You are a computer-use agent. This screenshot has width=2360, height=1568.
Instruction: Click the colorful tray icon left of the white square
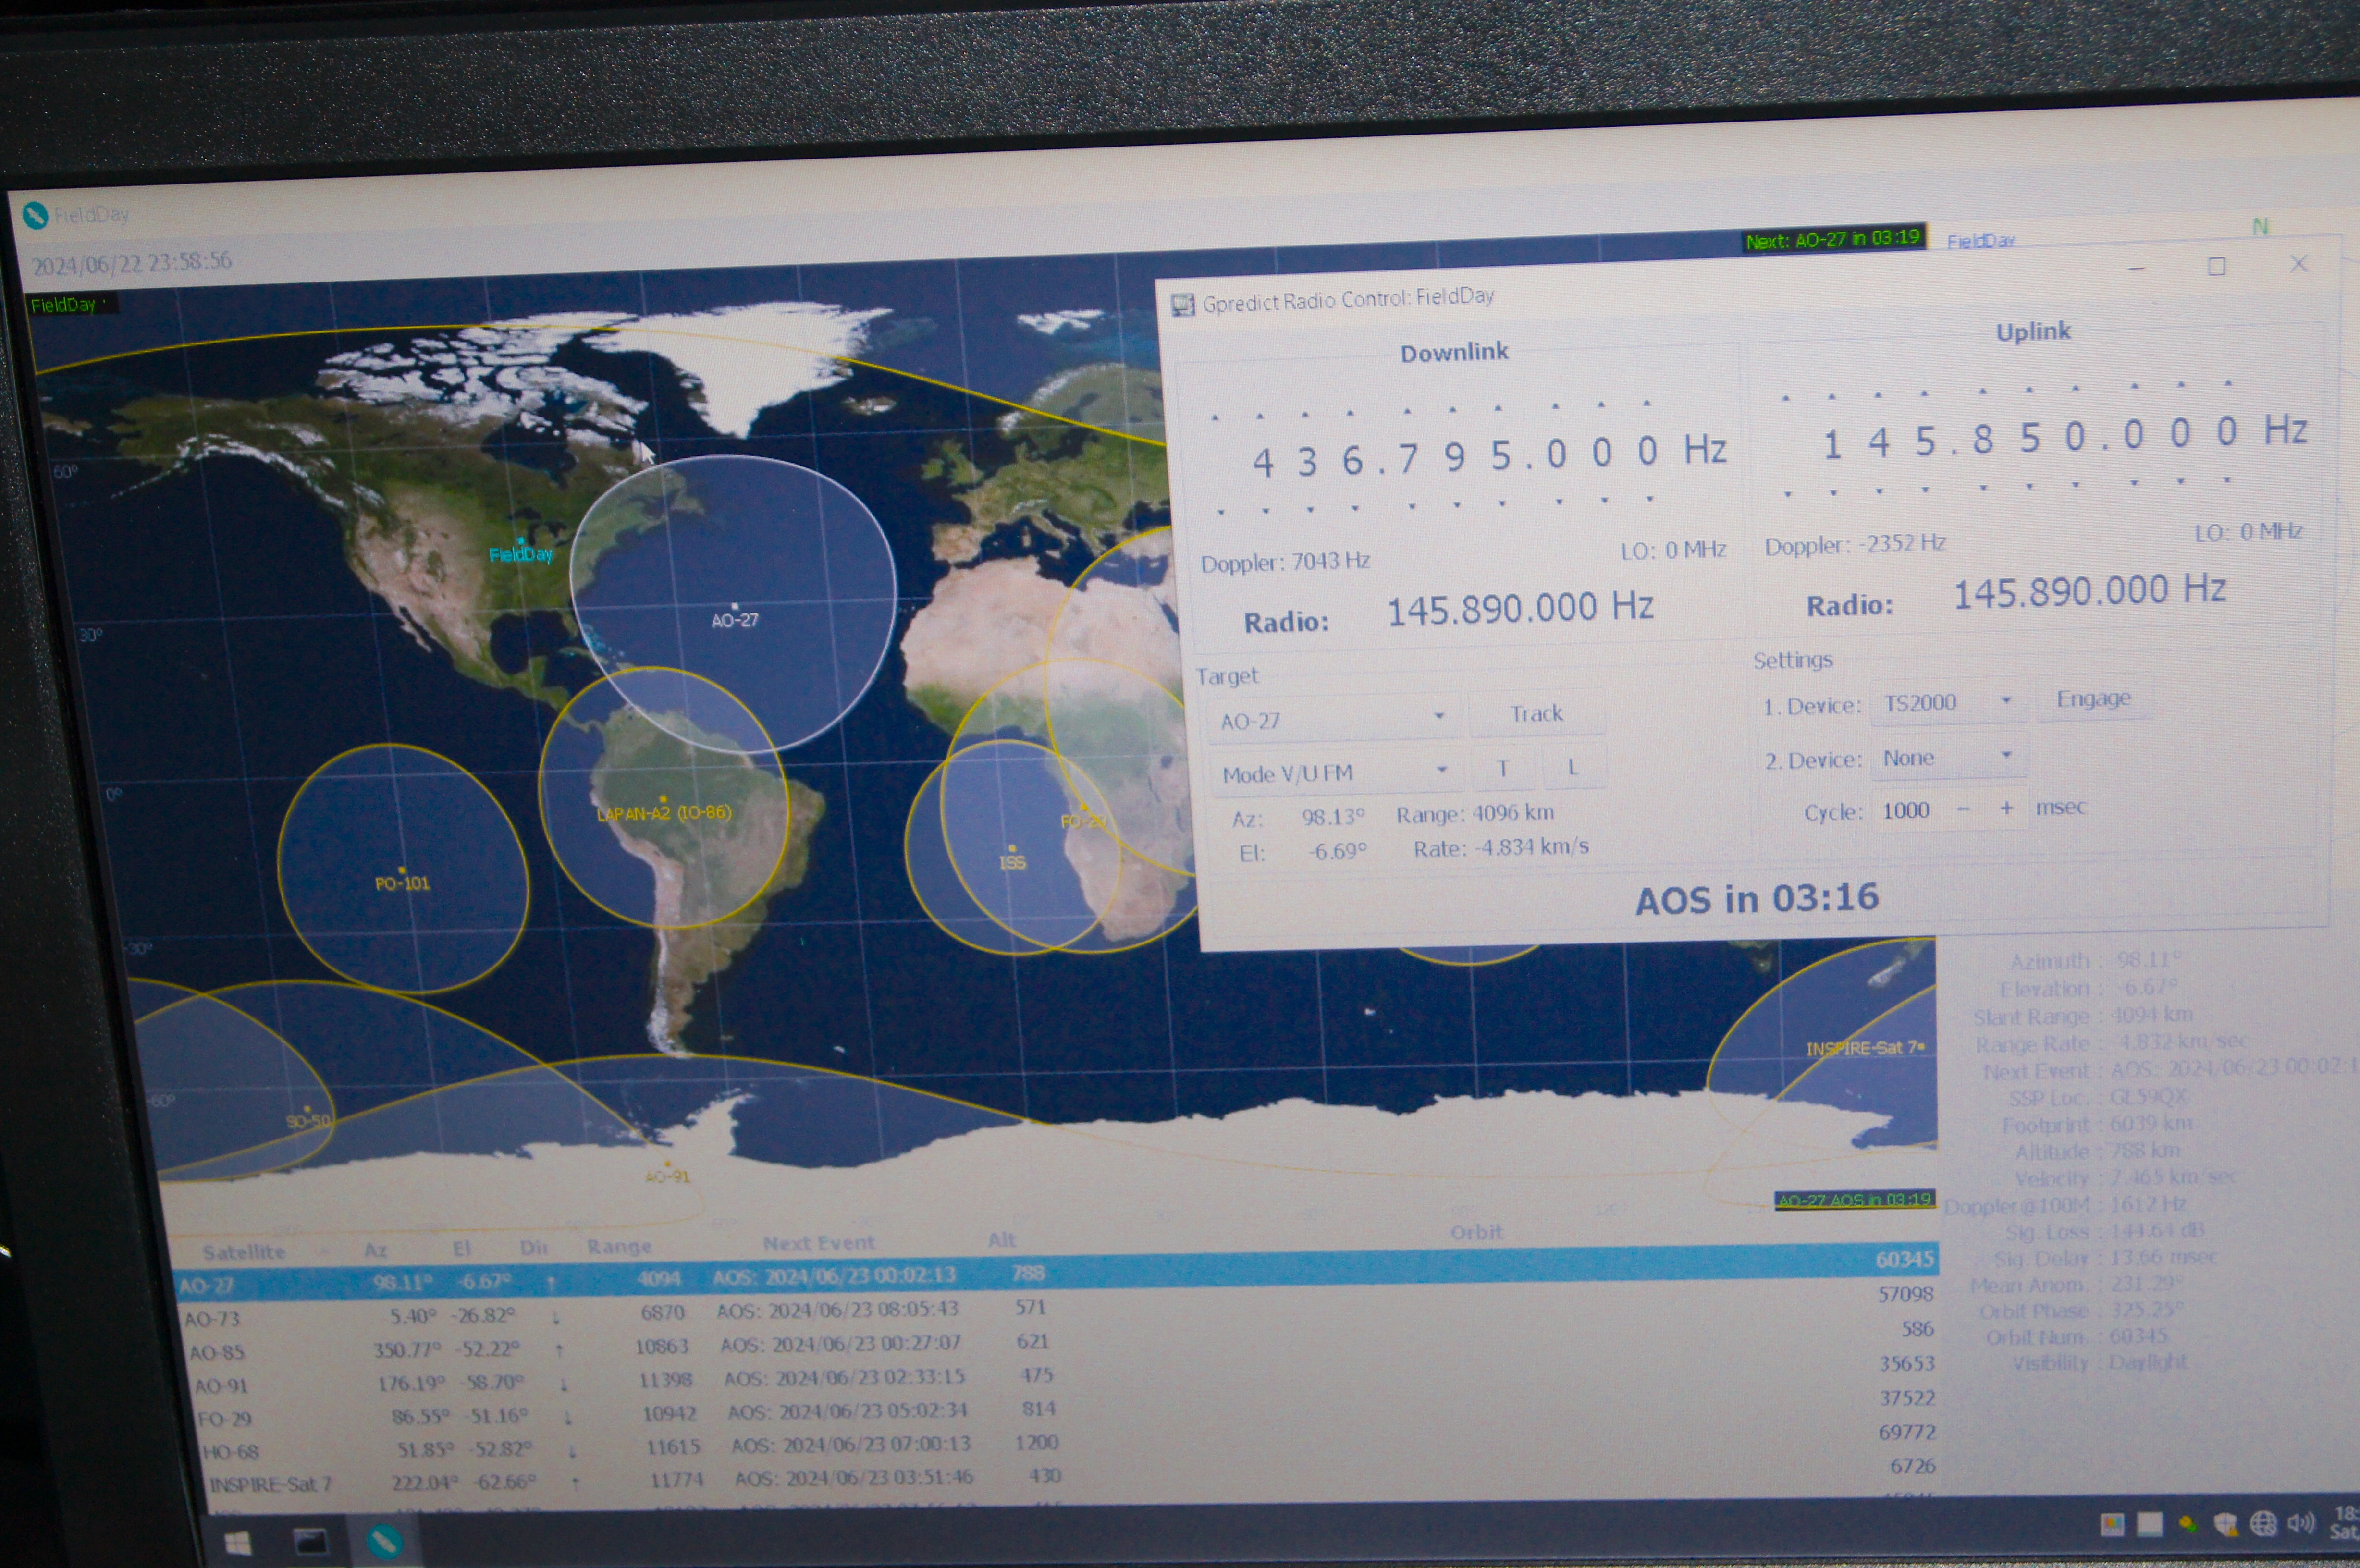(x=2112, y=1524)
